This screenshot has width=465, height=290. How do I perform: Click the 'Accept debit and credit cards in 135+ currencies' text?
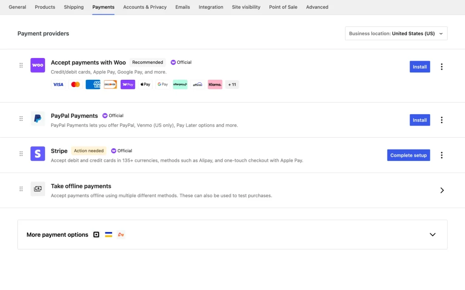177,160
